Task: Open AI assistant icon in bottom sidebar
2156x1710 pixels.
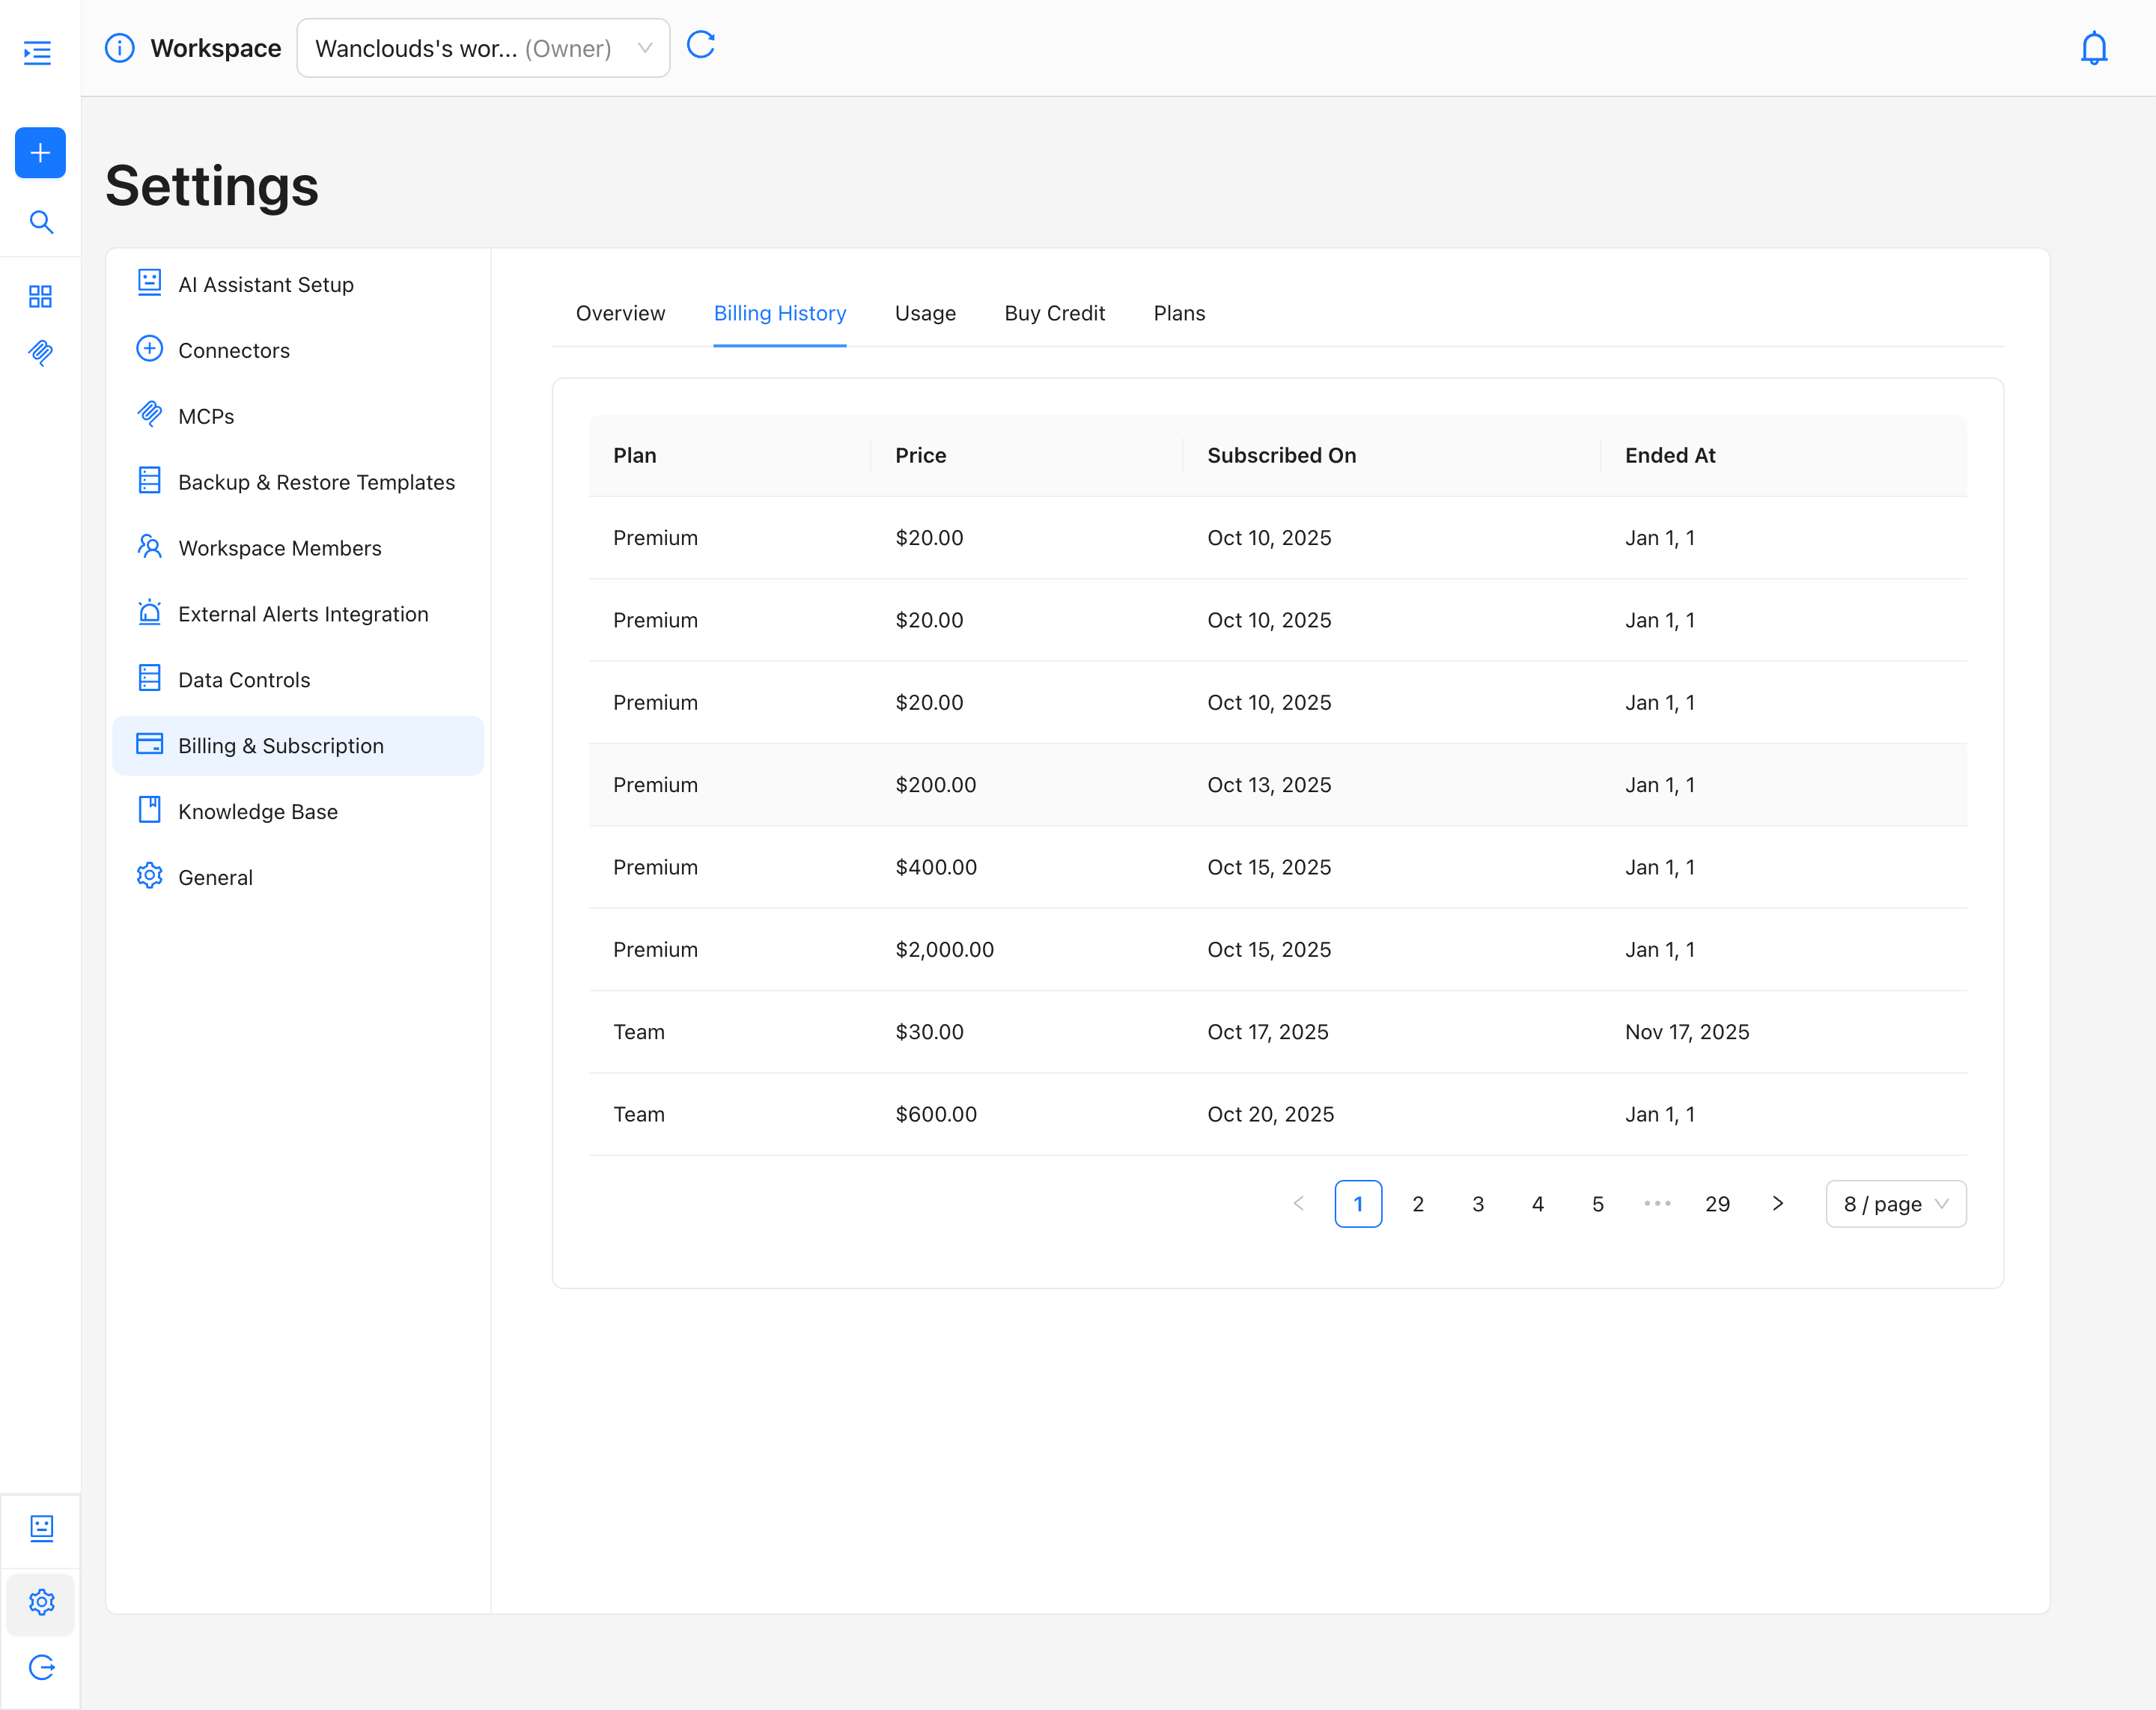Action: tap(41, 1527)
